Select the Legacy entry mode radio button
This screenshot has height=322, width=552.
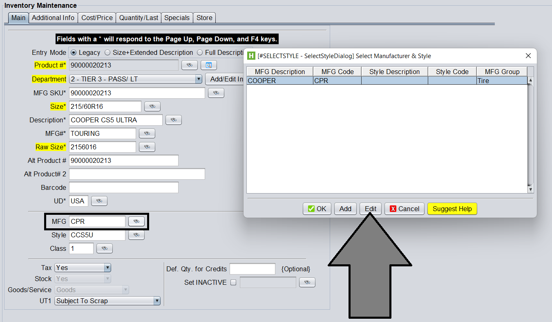tap(74, 52)
